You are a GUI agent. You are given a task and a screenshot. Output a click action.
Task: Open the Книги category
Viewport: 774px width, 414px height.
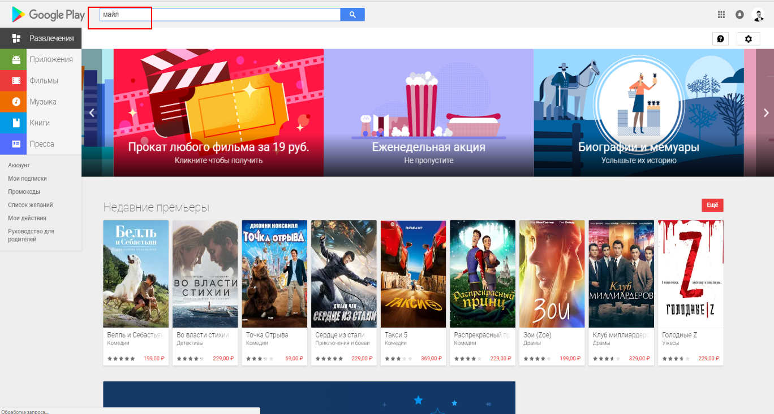pos(41,123)
